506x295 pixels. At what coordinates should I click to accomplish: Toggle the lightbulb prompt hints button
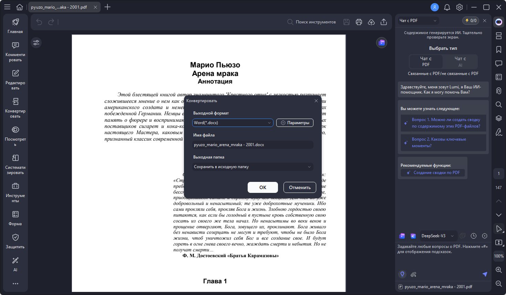click(x=402, y=274)
